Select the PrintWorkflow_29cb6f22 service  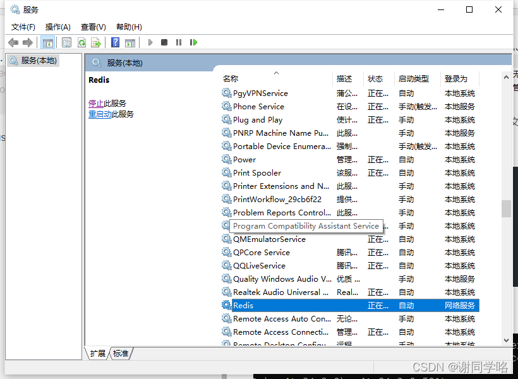[x=350, y=199]
